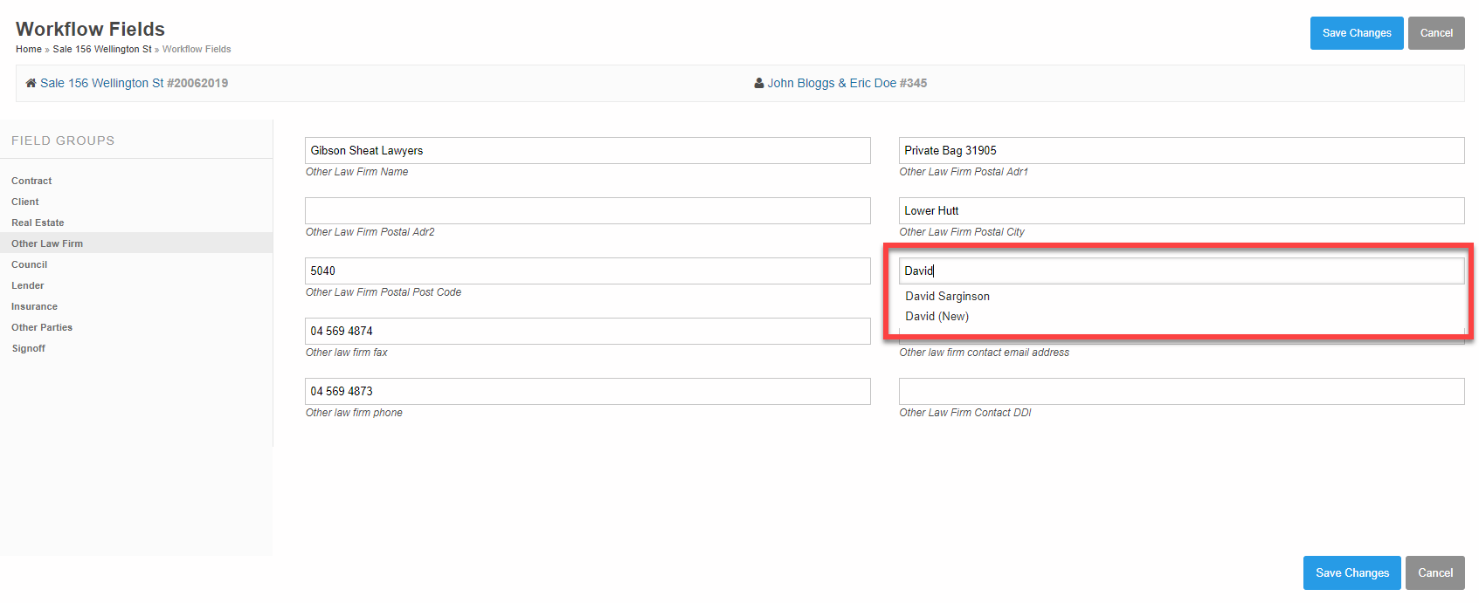
Task: Click the Other Law Firm Name field
Action: [x=587, y=150]
